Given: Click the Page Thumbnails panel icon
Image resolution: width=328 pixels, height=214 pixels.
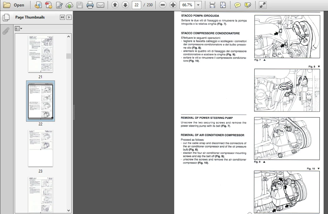Looking at the screenshot, I should pyautogui.click(x=6, y=17).
